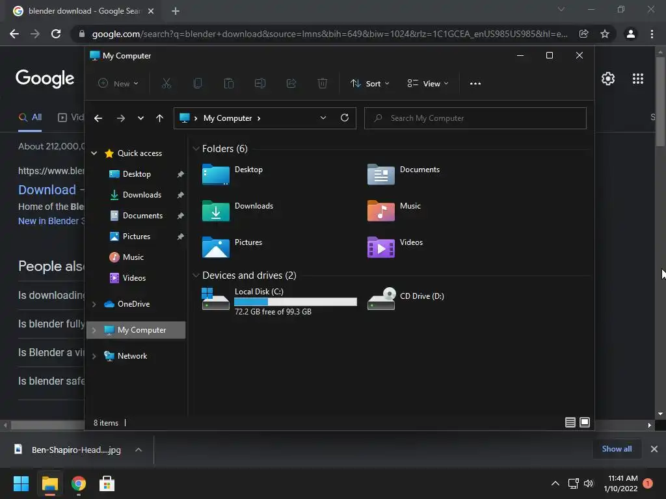Select the blender download Chrome tab
The height and width of the screenshot is (499, 666).
click(x=83, y=11)
